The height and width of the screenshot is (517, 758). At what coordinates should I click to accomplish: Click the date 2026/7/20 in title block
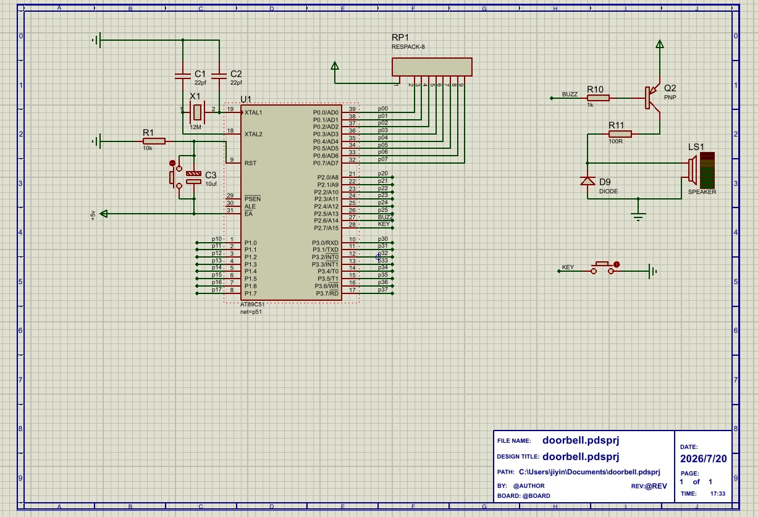[x=704, y=459]
